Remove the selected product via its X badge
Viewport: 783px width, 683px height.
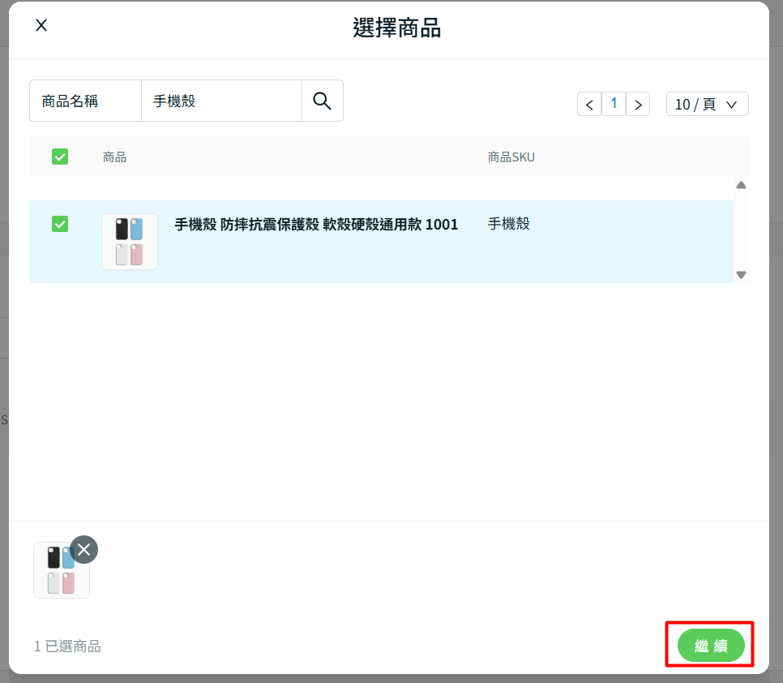[x=83, y=549]
